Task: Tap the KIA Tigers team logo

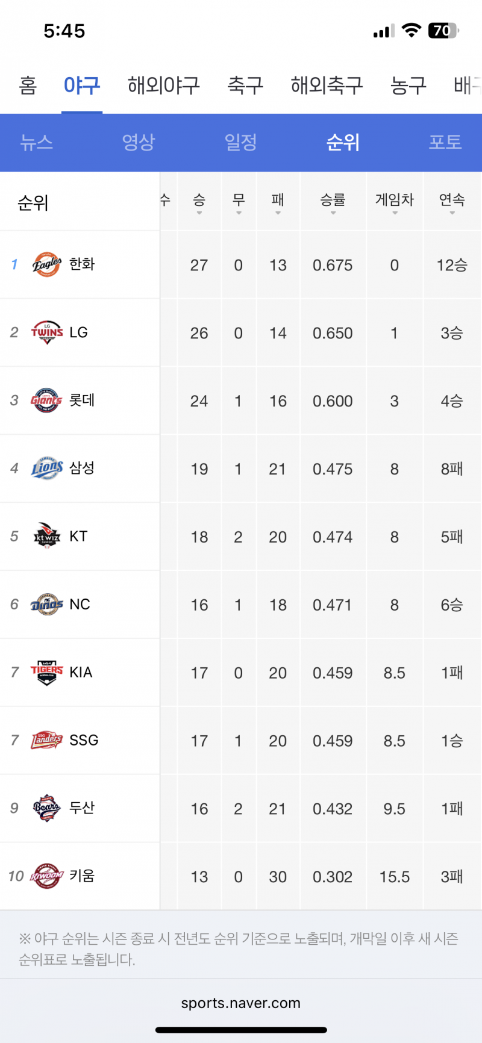Action: (46, 673)
